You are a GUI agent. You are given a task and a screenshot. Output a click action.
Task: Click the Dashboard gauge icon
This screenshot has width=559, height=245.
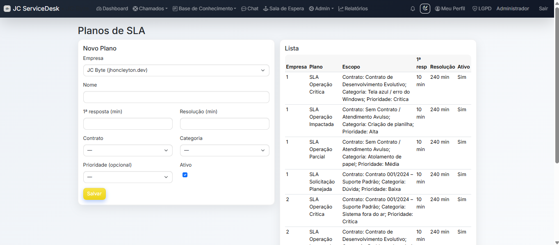(x=99, y=9)
